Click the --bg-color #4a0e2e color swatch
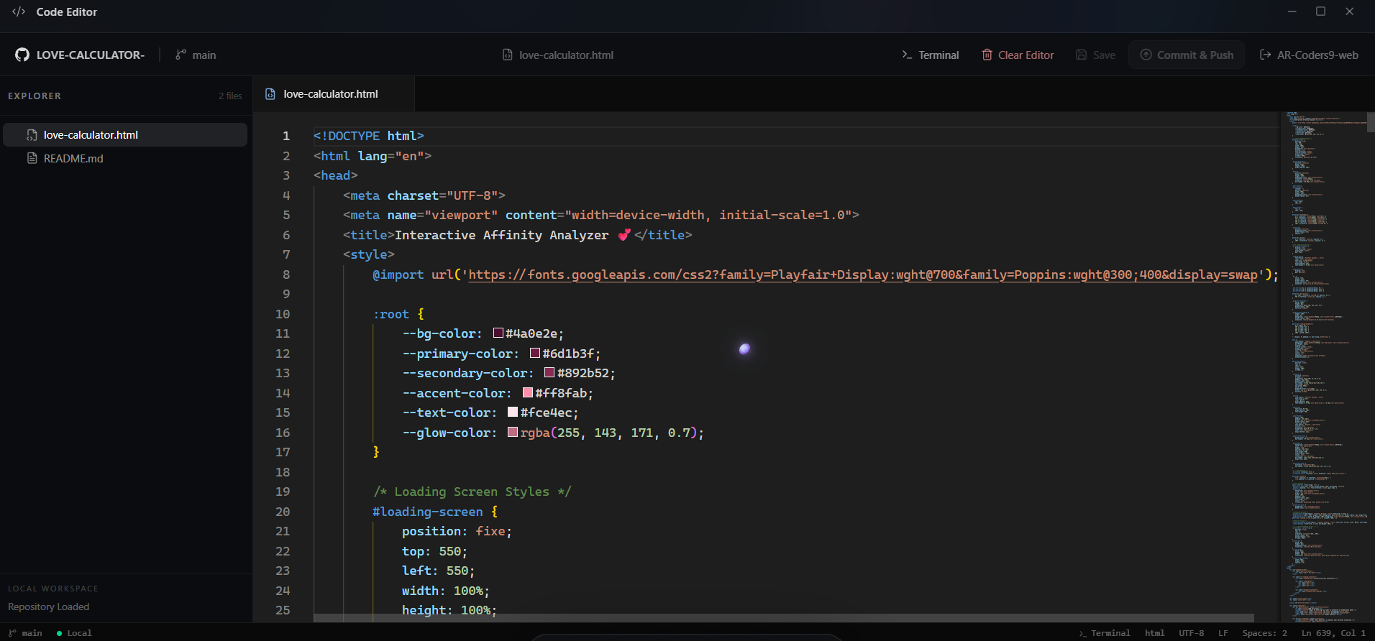1375x641 pixels. click(x=498, y=333)
